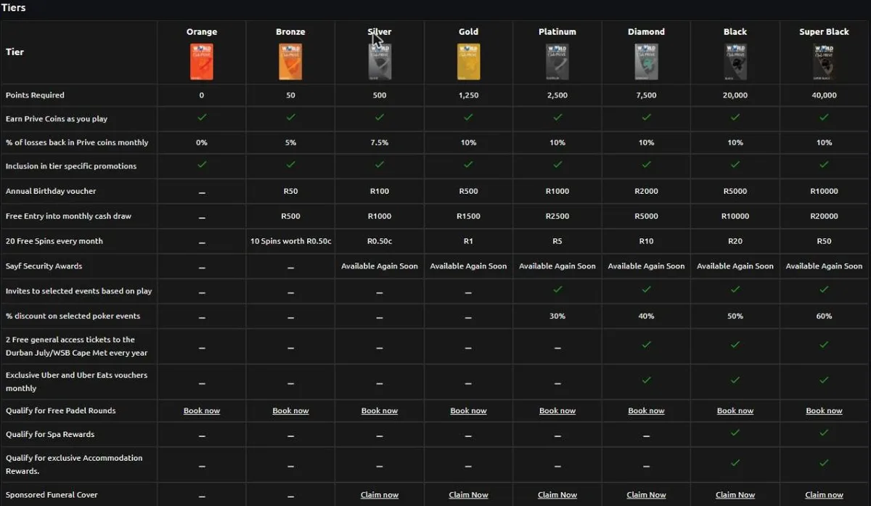The height and width of the screenshot is (506, 871).
Task: Click Silver's R100 birthday voucher value
Action: coord(380,192)
